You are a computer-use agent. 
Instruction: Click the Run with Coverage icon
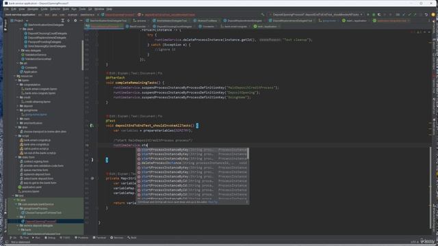coord(379,14)
